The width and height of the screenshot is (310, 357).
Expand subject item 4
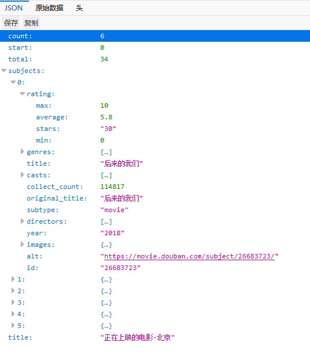(13, 314)
